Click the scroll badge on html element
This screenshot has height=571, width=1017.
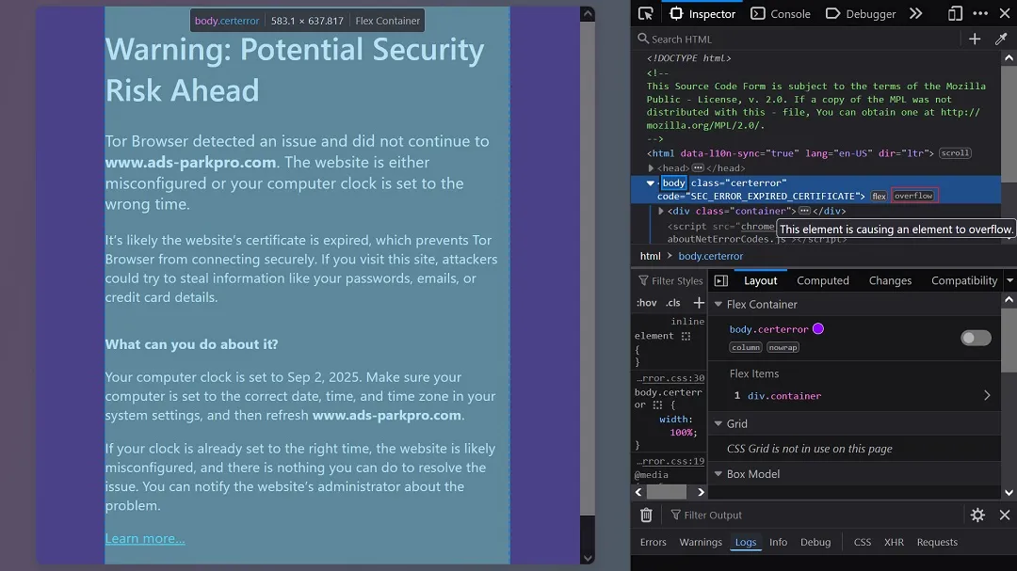(955, 153)
